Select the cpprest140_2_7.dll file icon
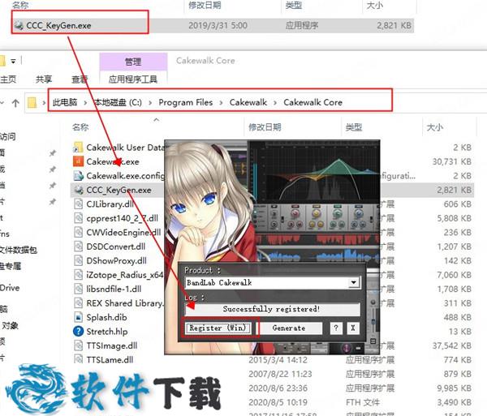The width and height of the screenshot is (487, 416). click(x=78, y=218)
